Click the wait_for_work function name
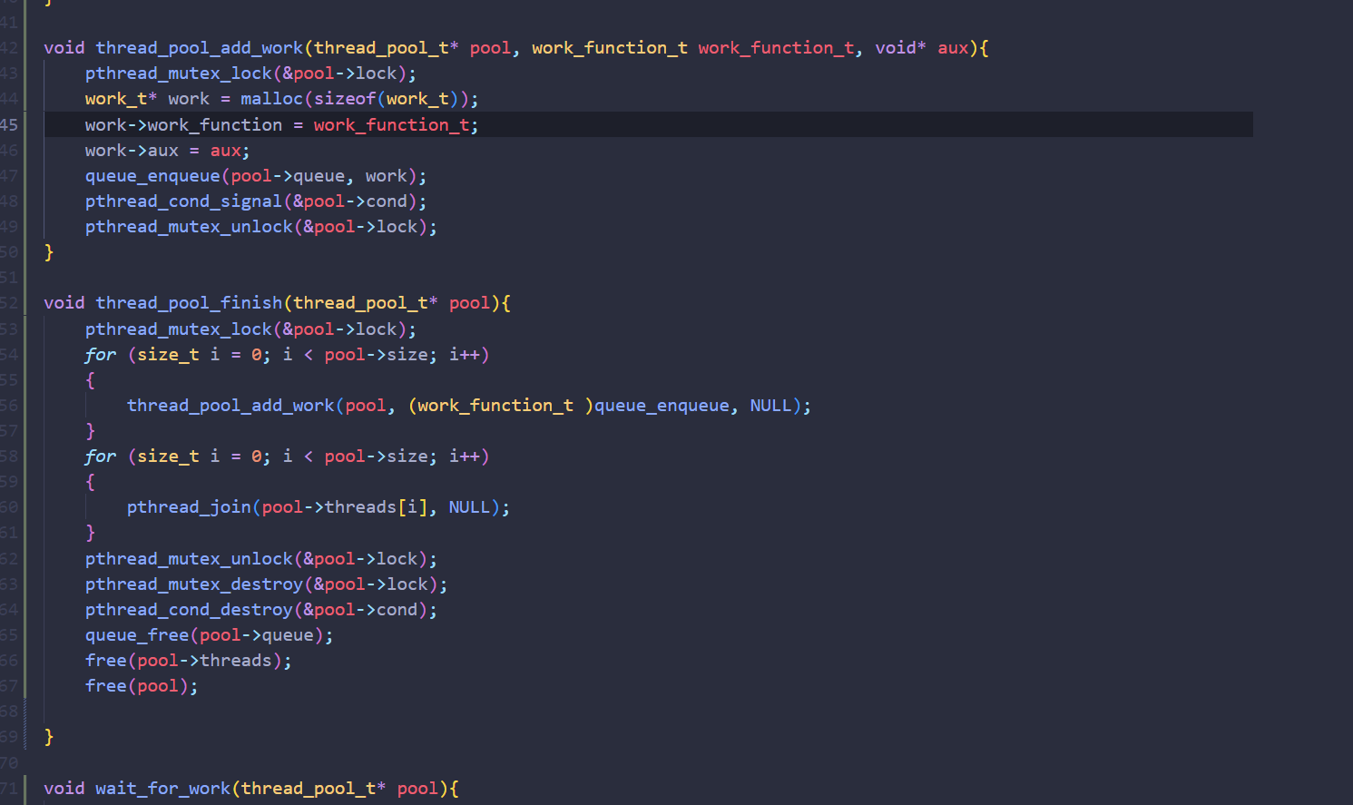This screenshot has width=1353, height=805. point(162,789)
